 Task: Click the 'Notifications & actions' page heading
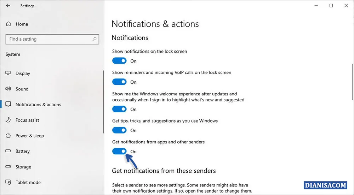point(155,24)
